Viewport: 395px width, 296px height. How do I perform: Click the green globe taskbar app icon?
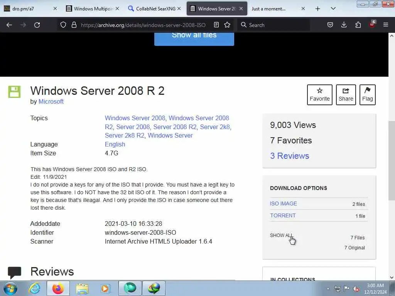click(x=130, y=288)
